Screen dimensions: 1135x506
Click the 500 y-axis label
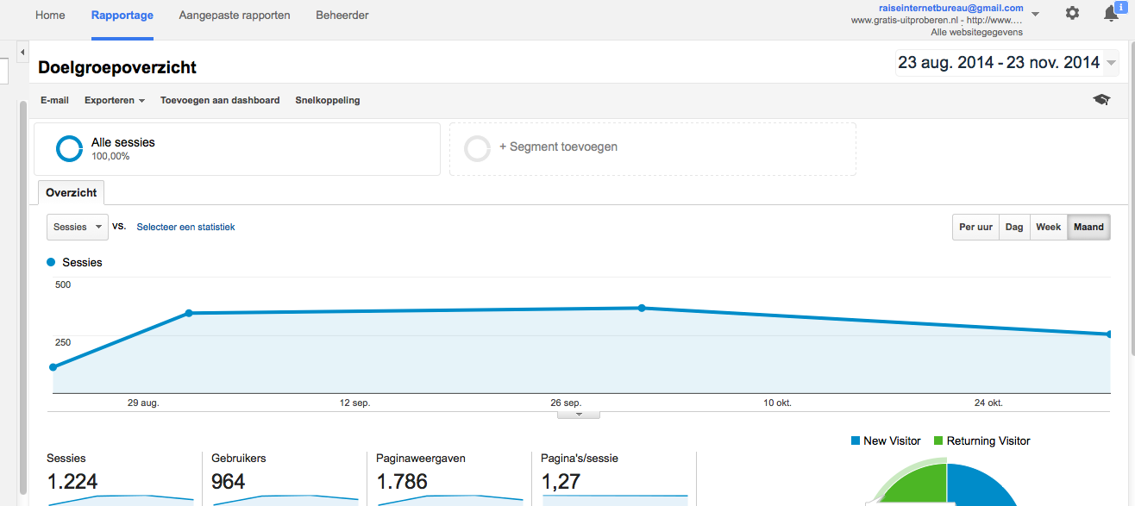click(63, 284)
